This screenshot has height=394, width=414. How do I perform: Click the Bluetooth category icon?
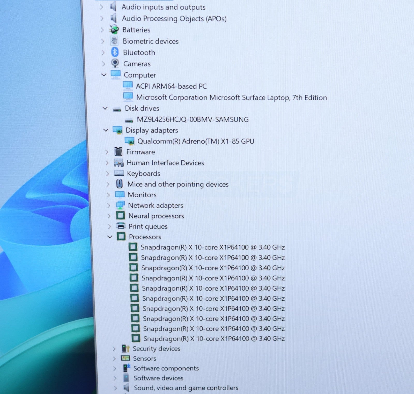click(x=115, y=52)
